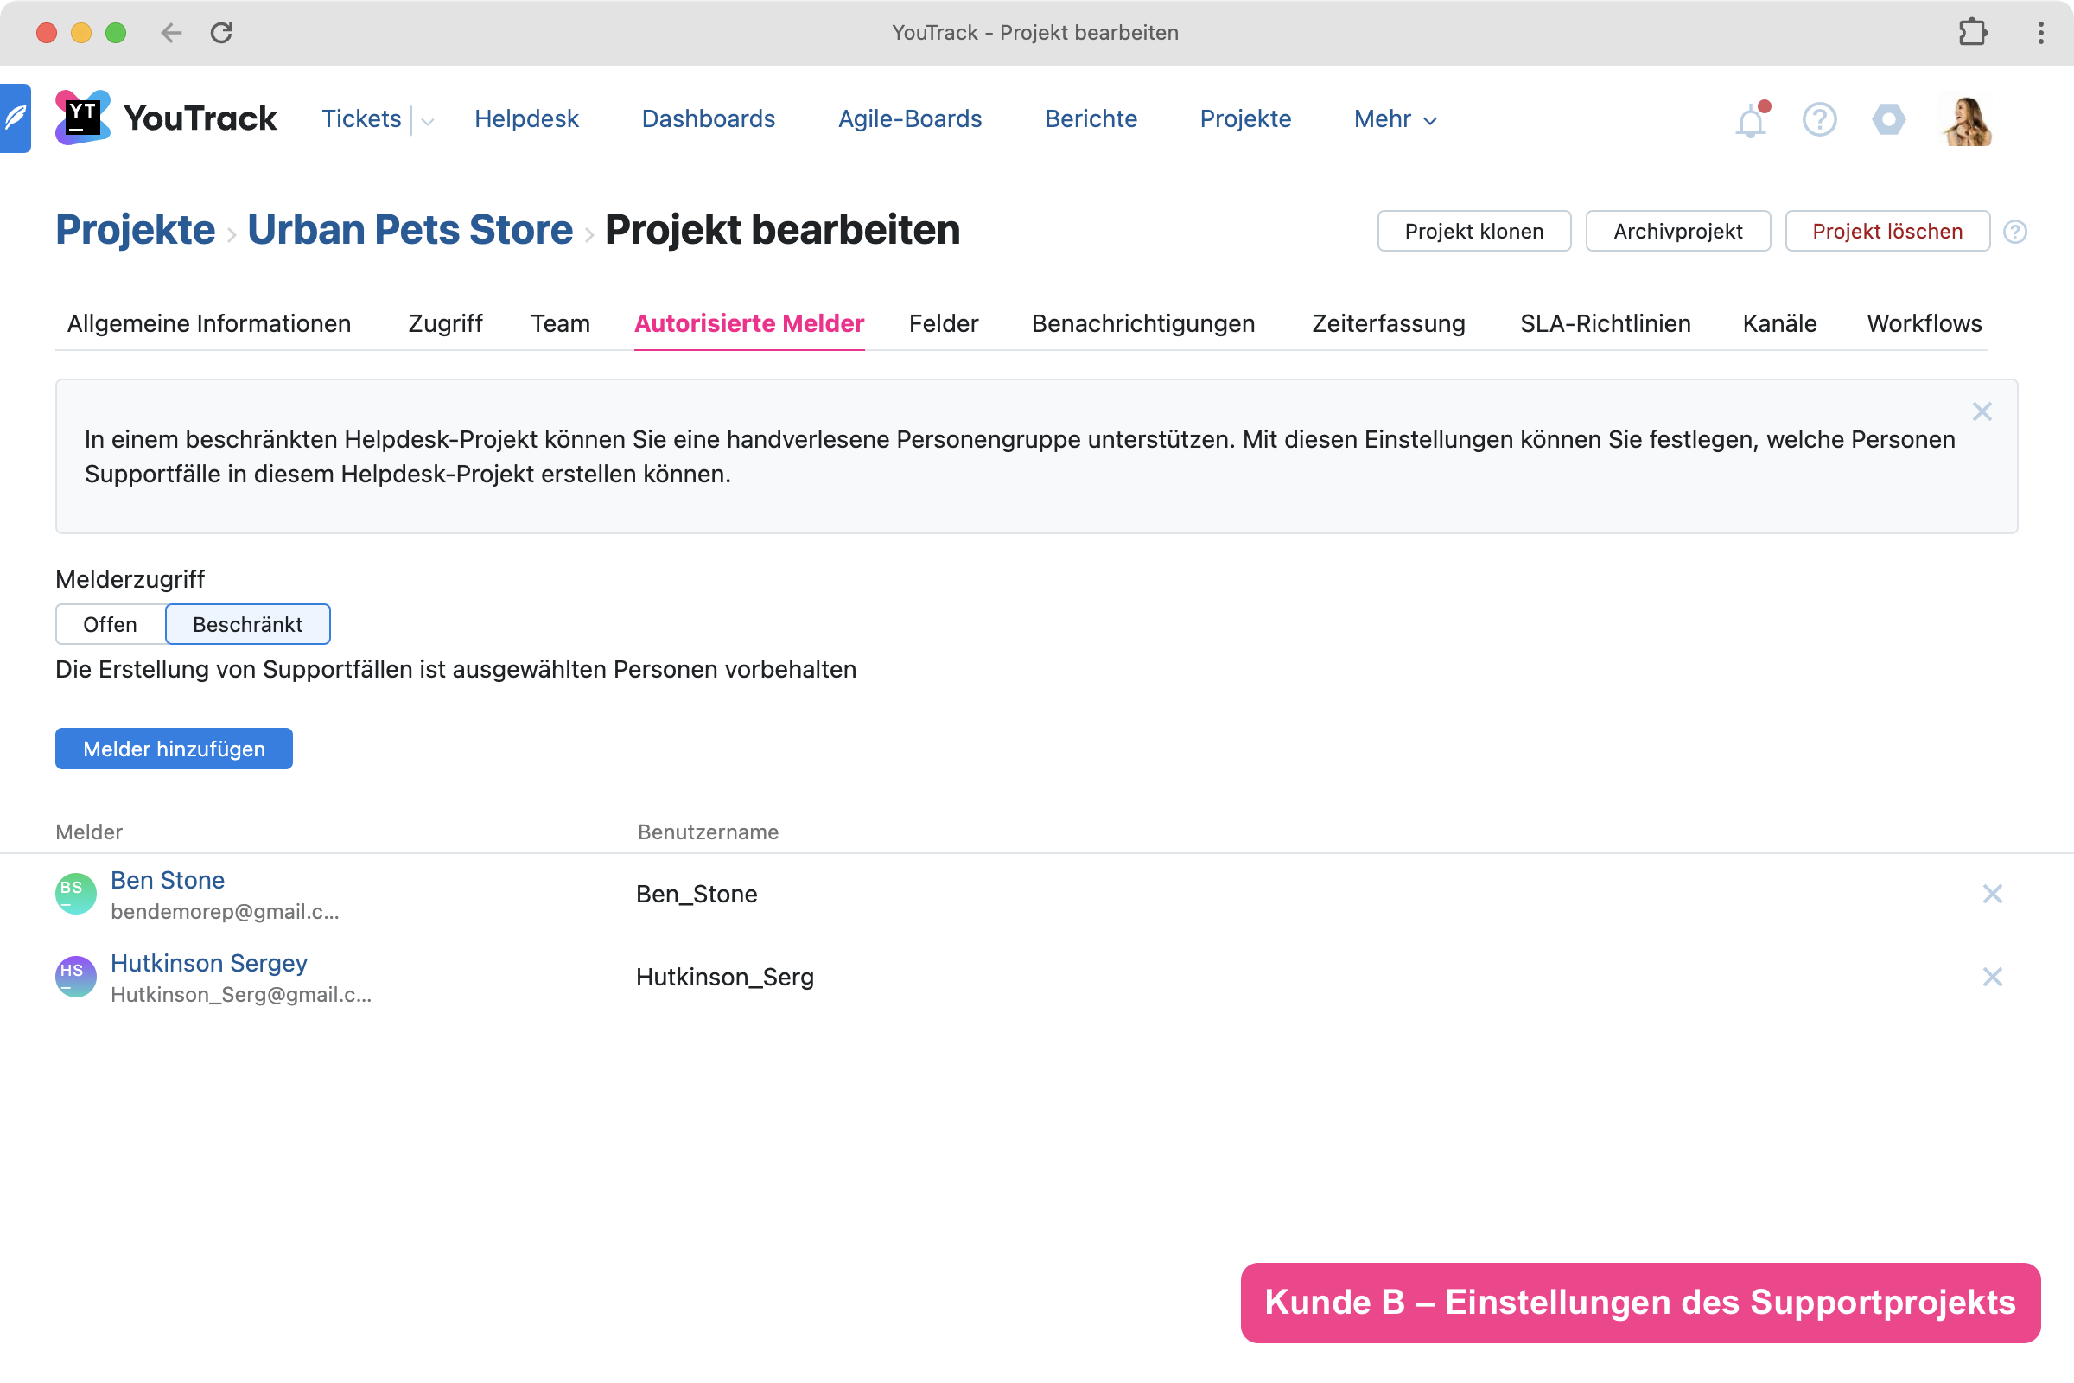
Task: Open the Mehr dropdown menu
Action: click(x=1395, y=119)
